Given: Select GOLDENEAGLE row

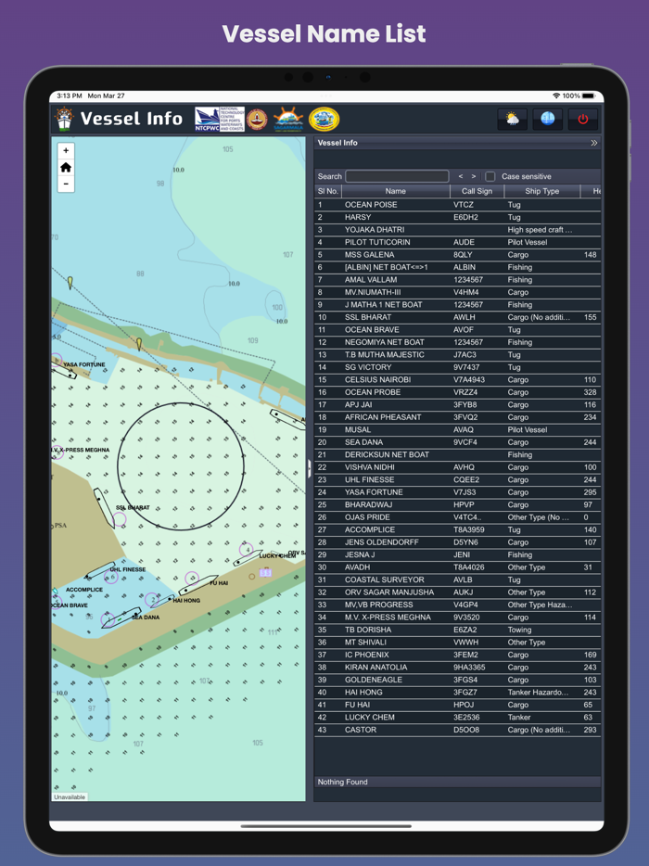Looking at the screenshot, I should tap(457, 680).
